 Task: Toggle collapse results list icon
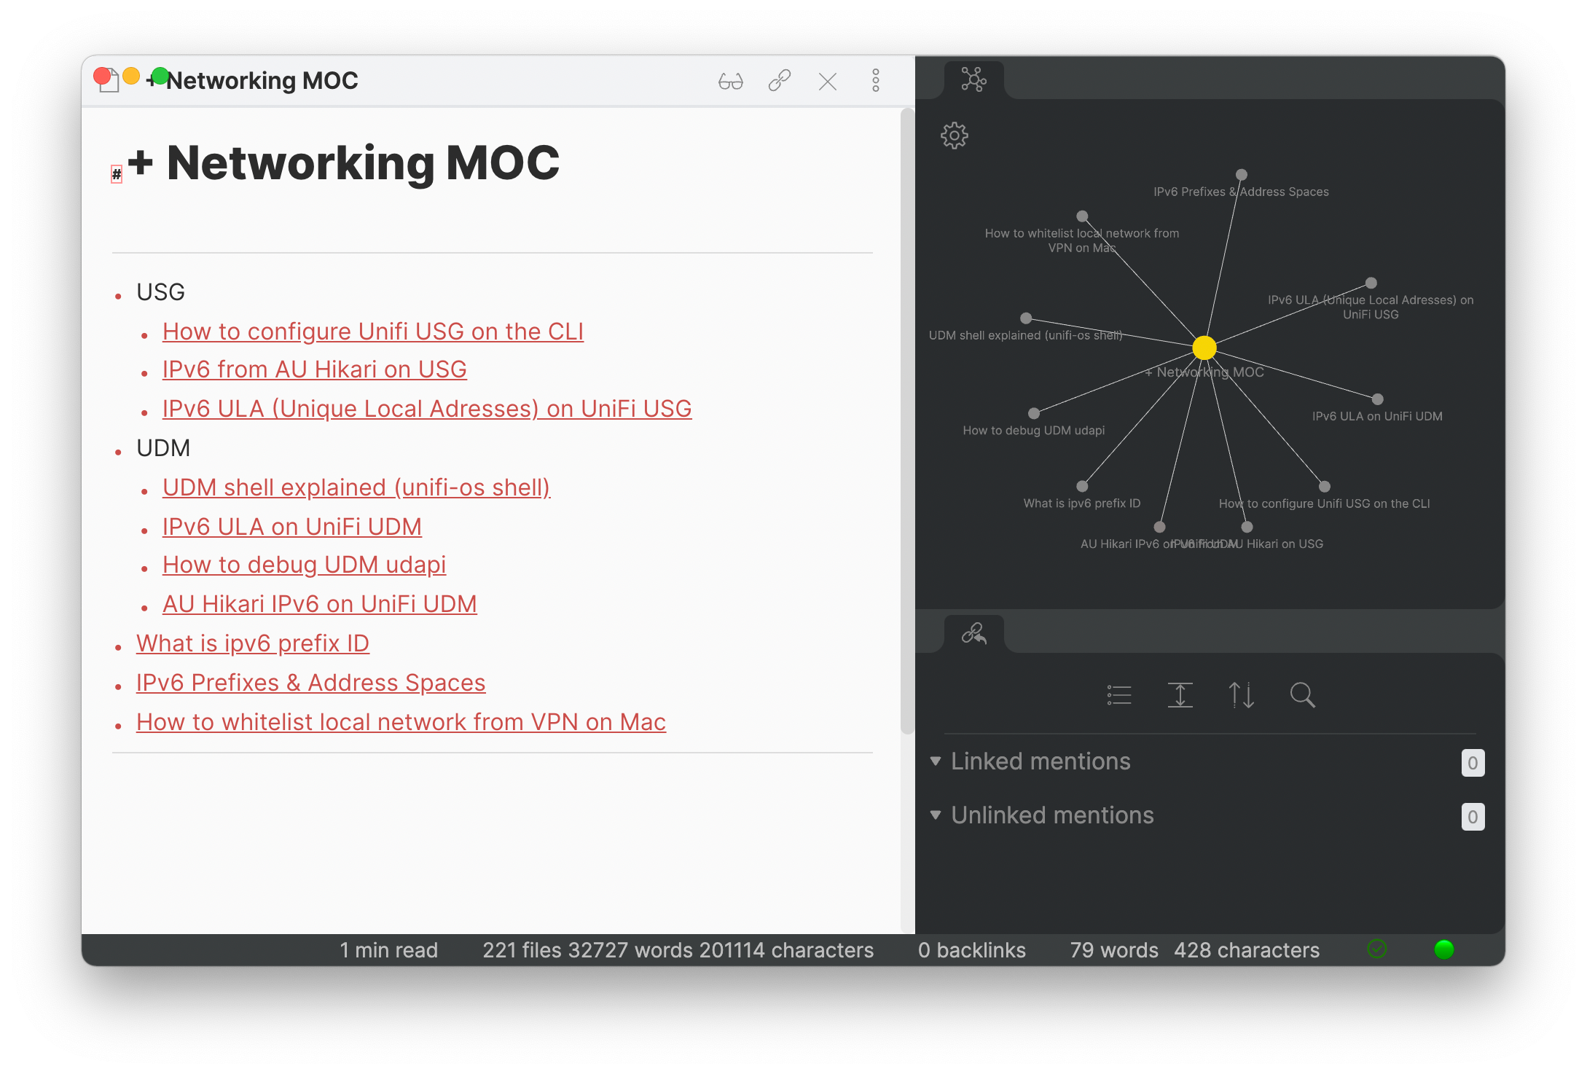pos(1118,695)
